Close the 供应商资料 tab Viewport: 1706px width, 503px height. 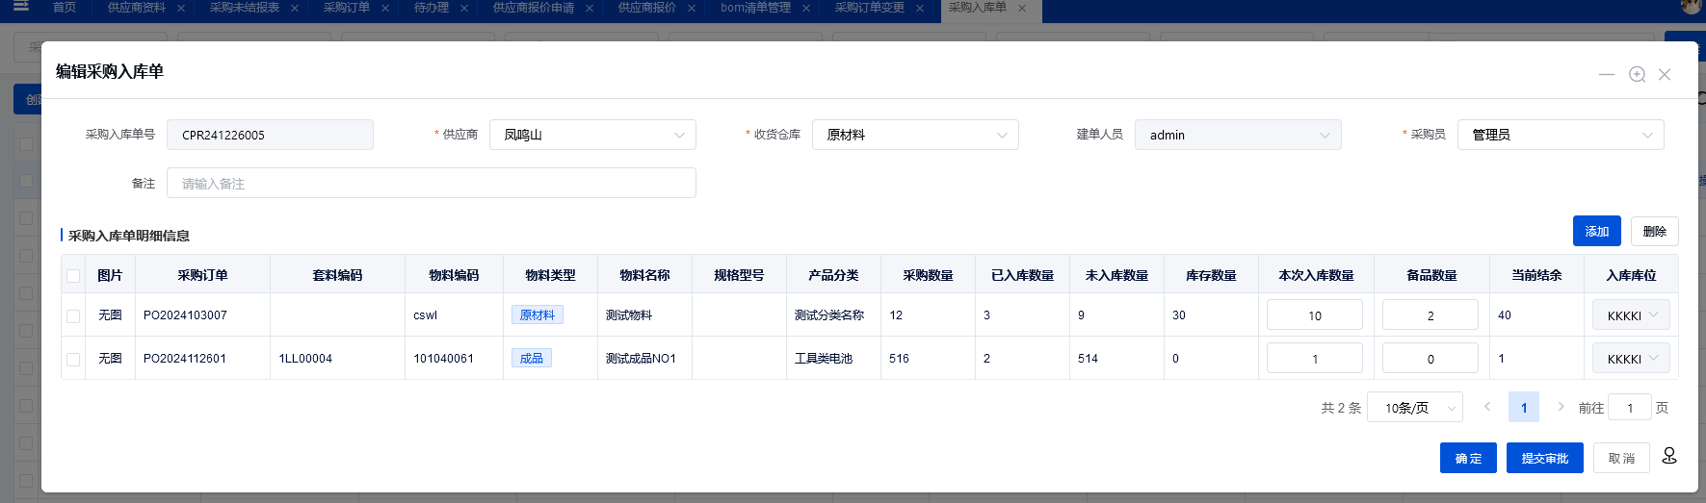(181, 8)
